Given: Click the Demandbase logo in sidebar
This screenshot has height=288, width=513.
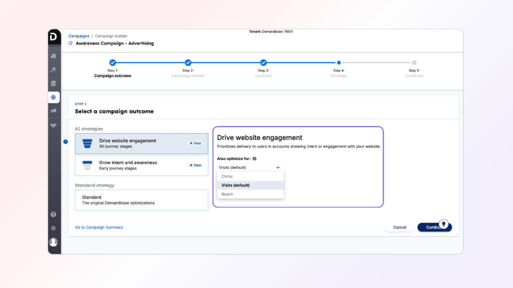Looking at the screenshot, I should (54, 37).
